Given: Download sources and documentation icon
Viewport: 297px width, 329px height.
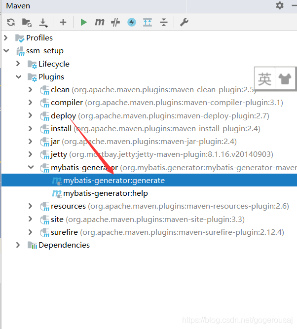Looking at the screenshot, I should click(43, 23).
